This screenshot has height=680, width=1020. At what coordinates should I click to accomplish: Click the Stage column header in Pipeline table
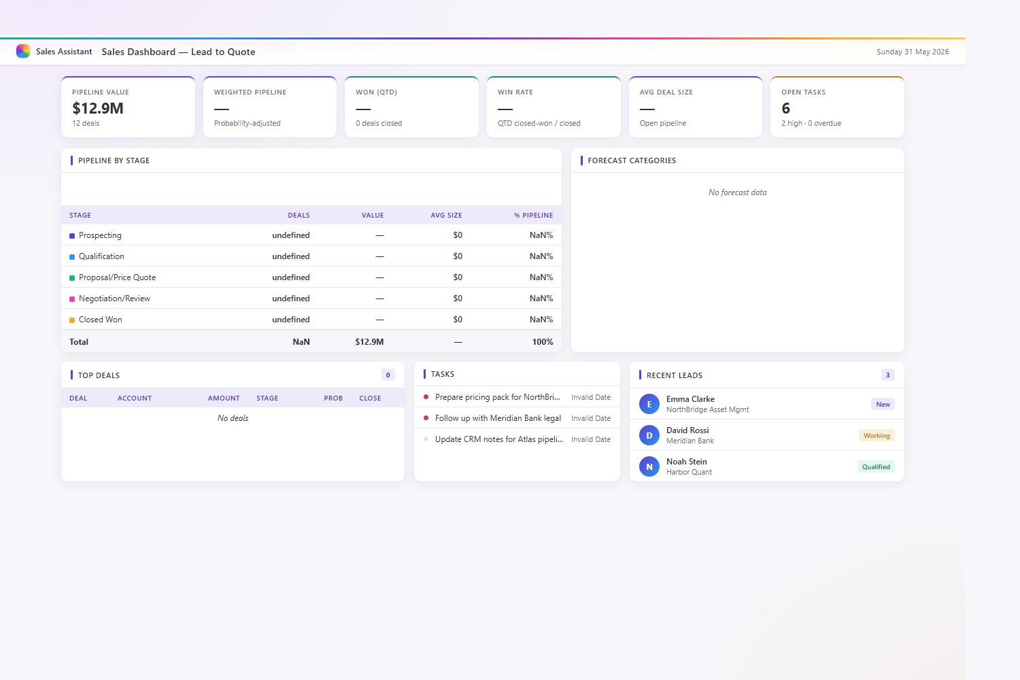80,216
